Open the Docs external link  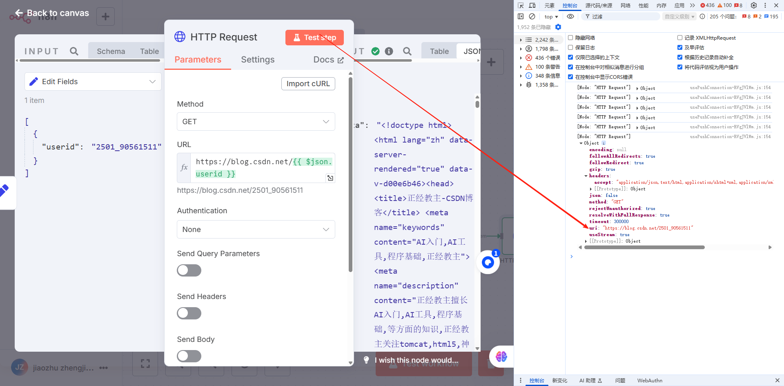coord(329,60)
